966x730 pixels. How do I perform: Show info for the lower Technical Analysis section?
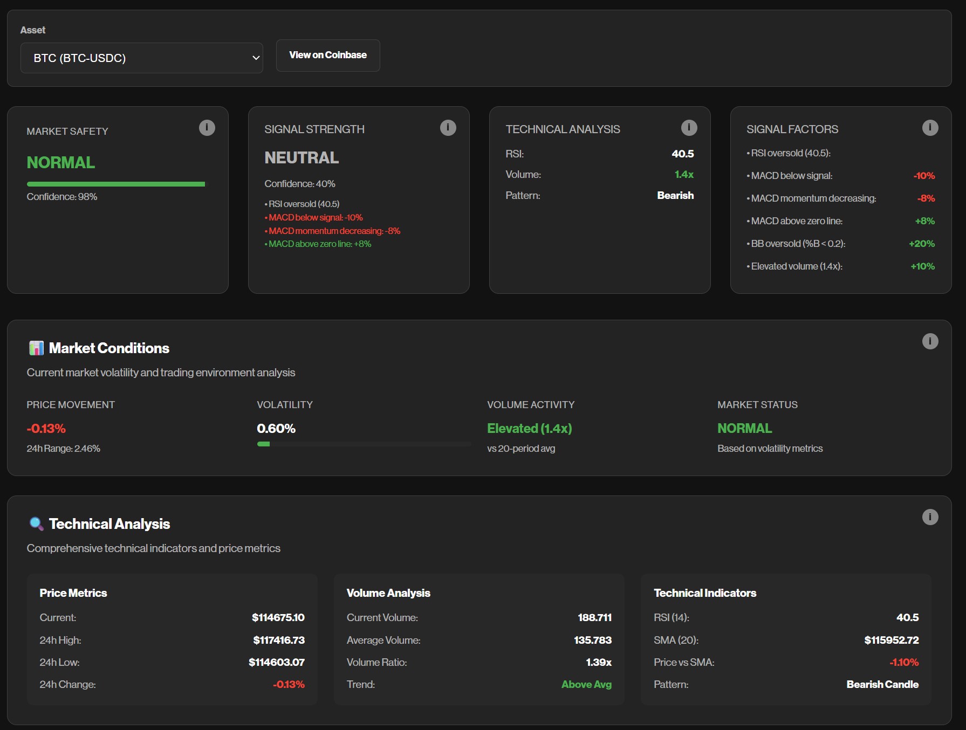click(930, 517)
